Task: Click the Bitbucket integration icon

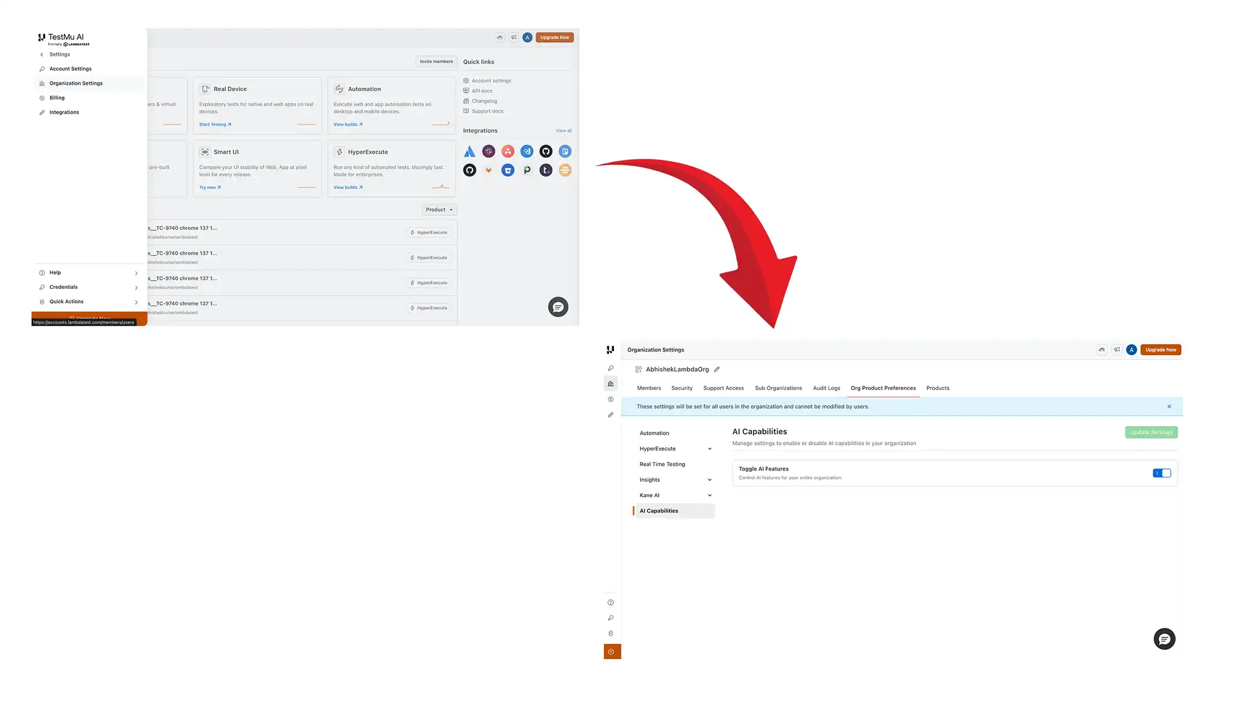Action: point(508,170)
